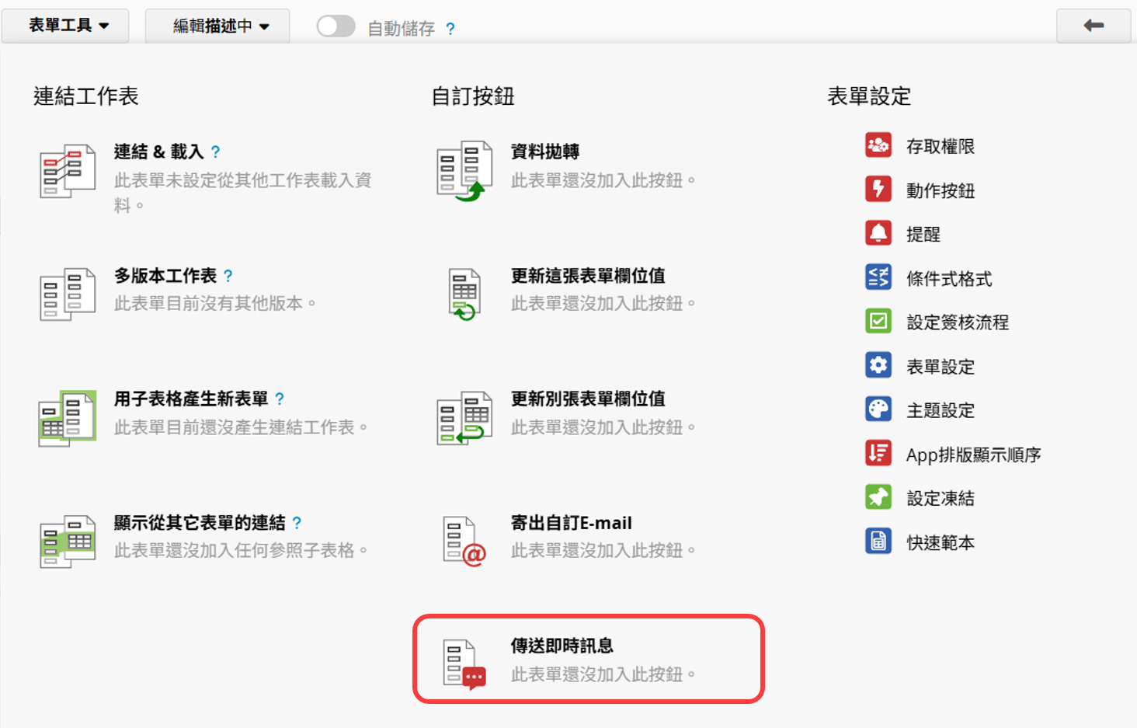Click the 動作按鈕 lightning bolt icon
The image size is (1137, 728).
pyautogui.click(x=878, y=190)
